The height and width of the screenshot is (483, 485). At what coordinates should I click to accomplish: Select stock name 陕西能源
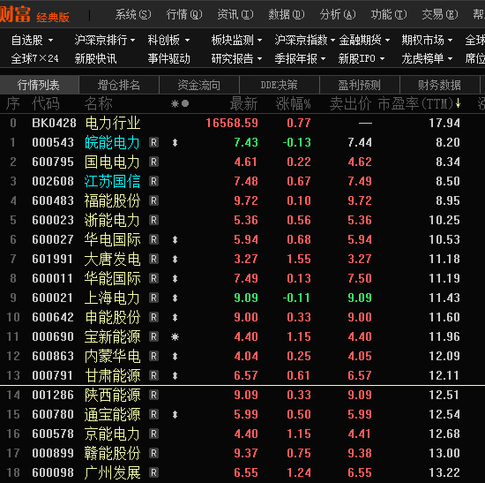click(x=113, y=395)
